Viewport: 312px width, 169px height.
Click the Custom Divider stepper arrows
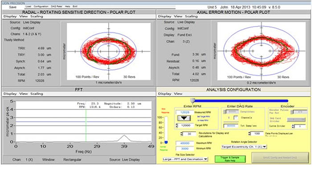[x=293, y=126]
